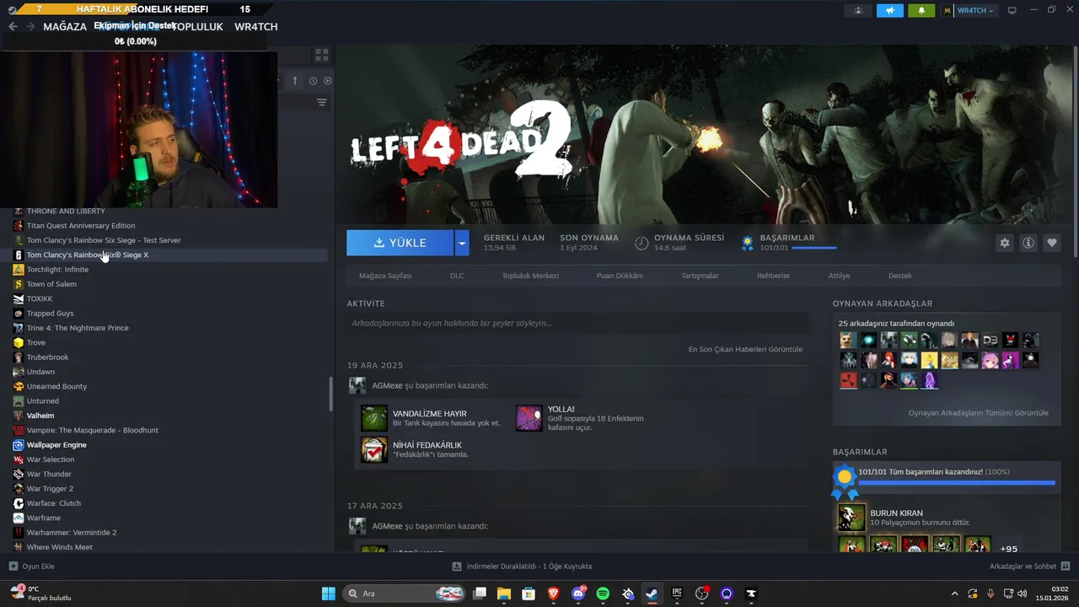Viewport: 1079px width, 607px height.
Task: Click the Warface: Clutch game icon
Action: click(x=19, y=503)
